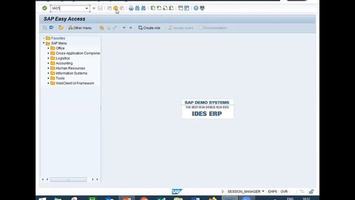Expand the Office folder arrow
Viewport: 355px width, 200px height.
48,48
